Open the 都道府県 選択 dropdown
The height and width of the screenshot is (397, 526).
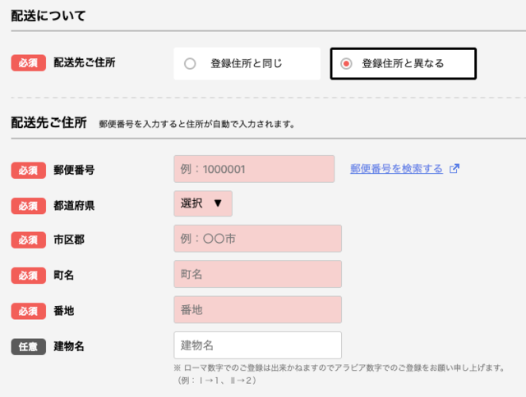[202, 203]
